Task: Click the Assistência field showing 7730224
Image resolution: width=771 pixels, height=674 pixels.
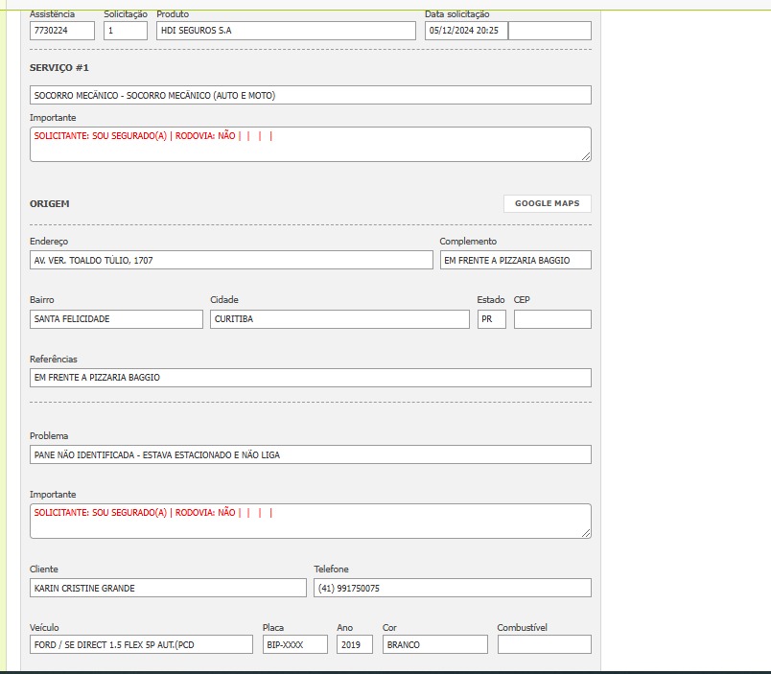Action: 62,31
